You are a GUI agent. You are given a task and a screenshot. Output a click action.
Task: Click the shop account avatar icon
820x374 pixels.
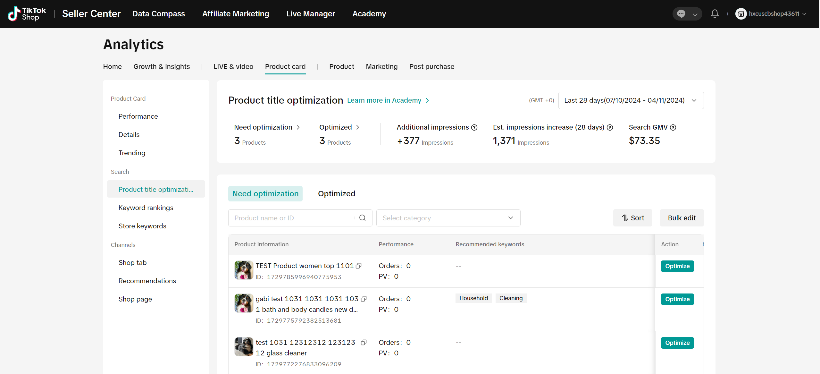click(741, 14)
